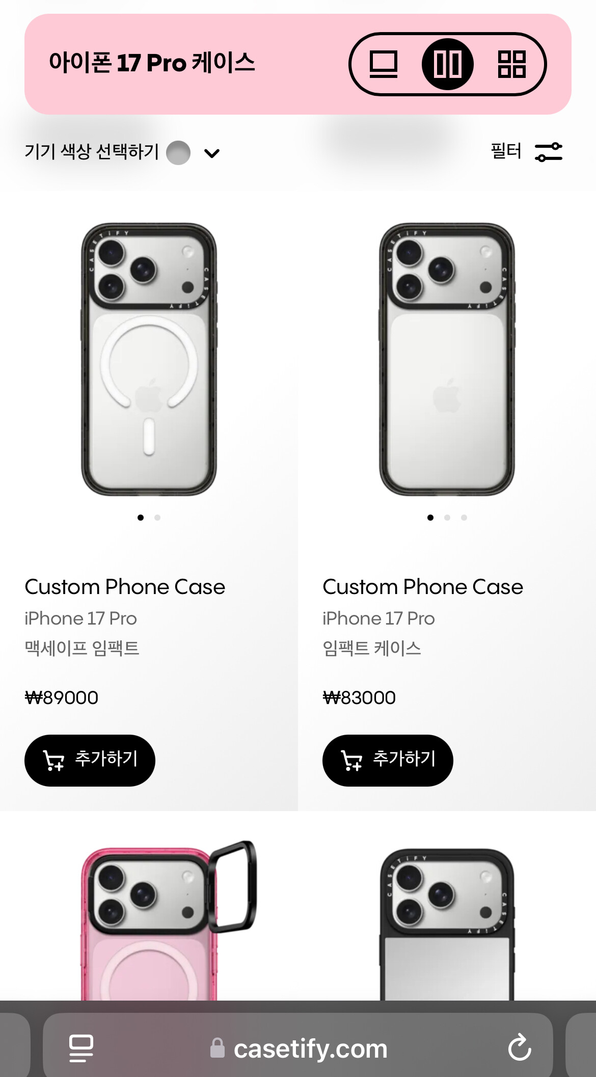Viewport: 596px width, 1077px height.
Task: Open the filter sliders icon
Action: pyautogui.click(x=548, y=152)
